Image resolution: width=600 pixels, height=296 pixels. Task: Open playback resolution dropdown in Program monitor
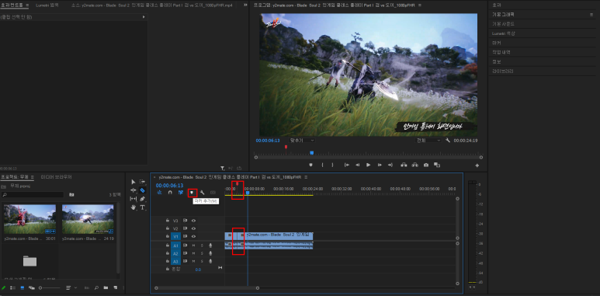pyautogui.click(x=428, y=141)
